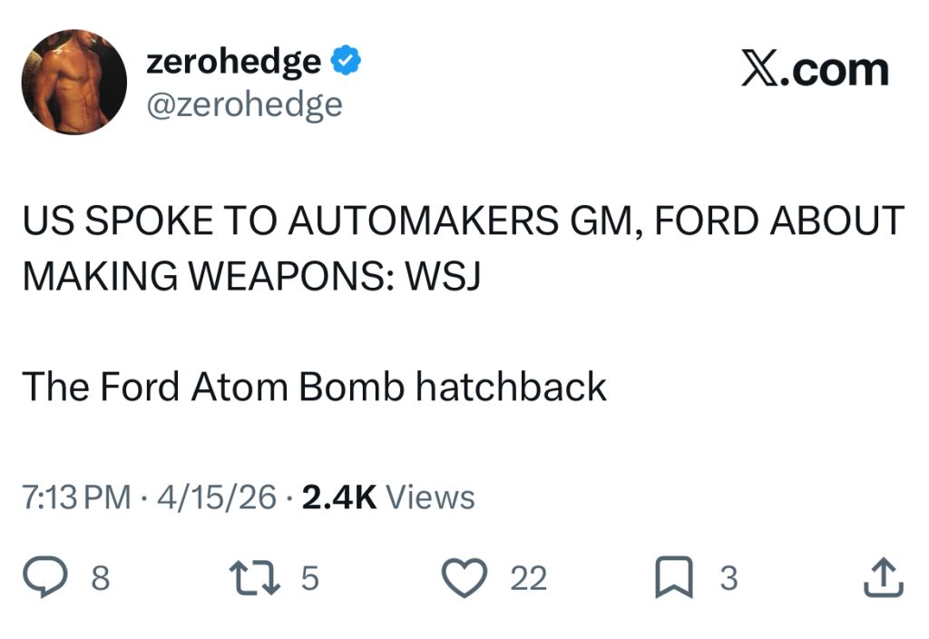Click the reply count showing 8
This screenshot has width=929, height=639.
[100, 577]
